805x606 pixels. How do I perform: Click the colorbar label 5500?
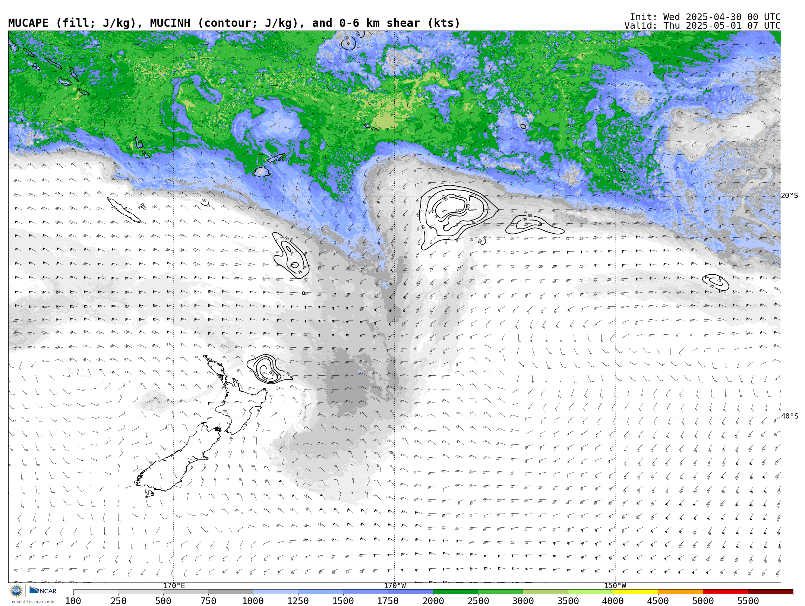coord(748,601)
